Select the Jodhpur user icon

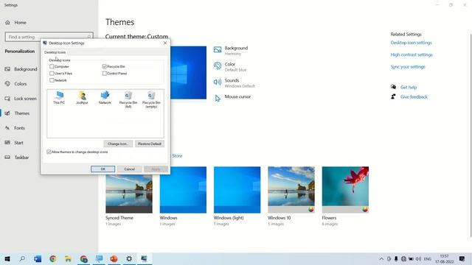(x=82, y=98)
